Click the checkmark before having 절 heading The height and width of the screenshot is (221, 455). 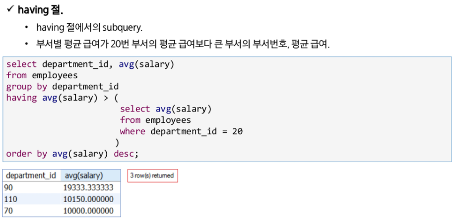[x=11, y=9]
